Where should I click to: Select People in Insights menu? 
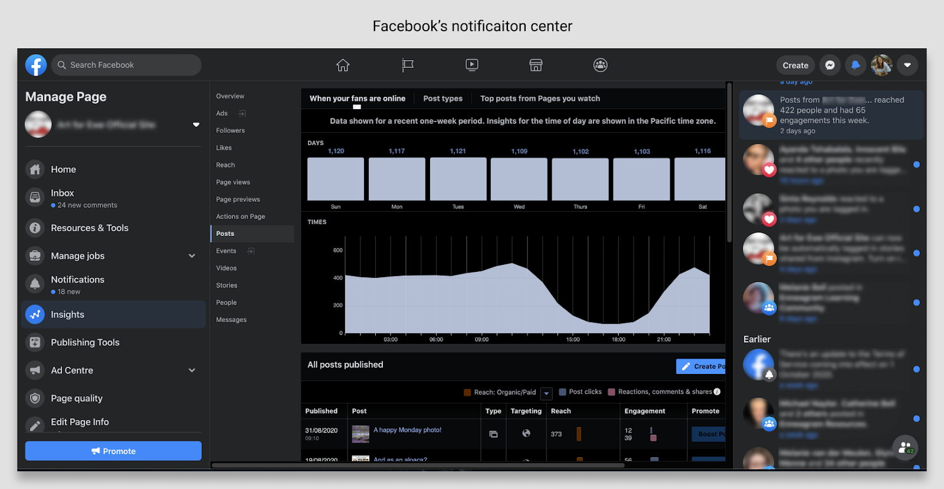[x=226, y=303]
